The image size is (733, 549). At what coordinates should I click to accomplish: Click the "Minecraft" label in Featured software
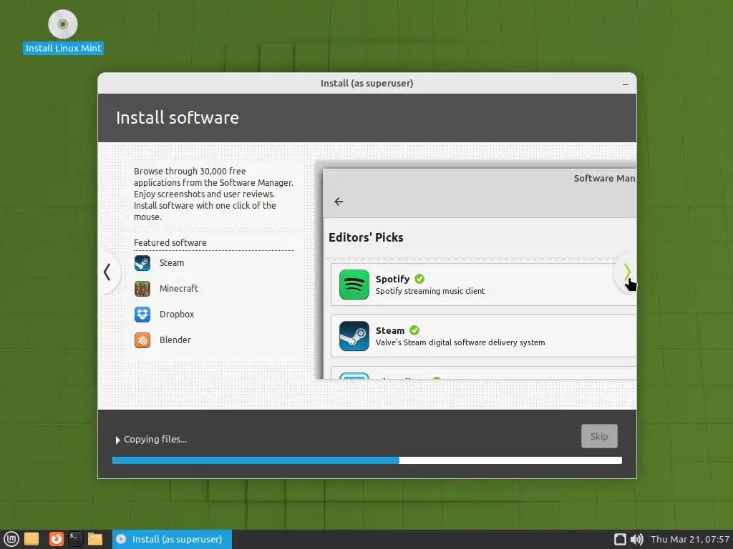pyautogui.click(x=178, y=289)
